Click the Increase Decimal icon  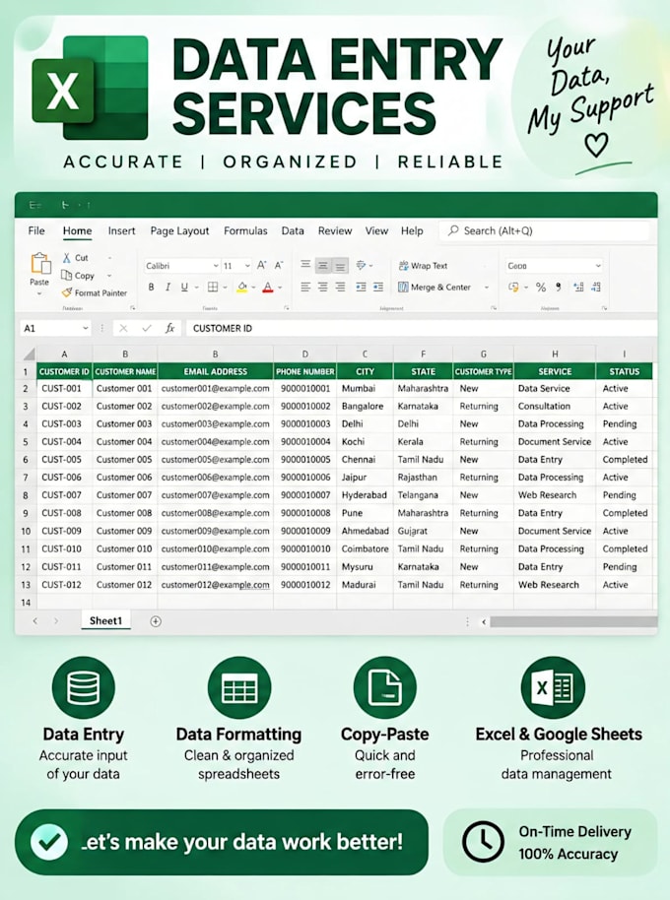tap(578, 287)
